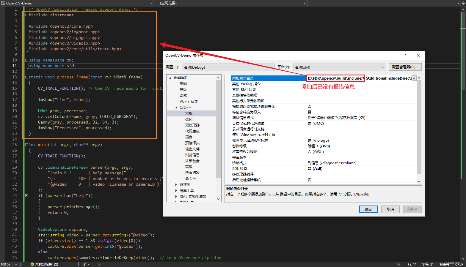Open the 100 % zoom level dropdown
The width and height of the screenshot is (466, 267).
point(16,264)
